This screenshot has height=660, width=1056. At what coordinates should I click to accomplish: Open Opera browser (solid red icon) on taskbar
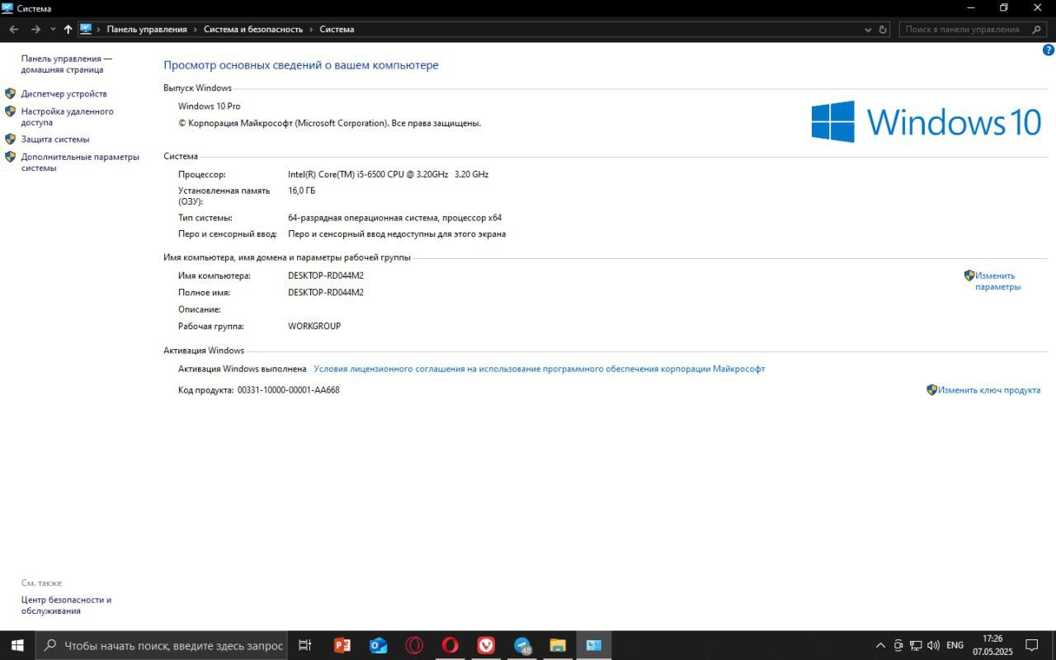(x=450, y=645)
